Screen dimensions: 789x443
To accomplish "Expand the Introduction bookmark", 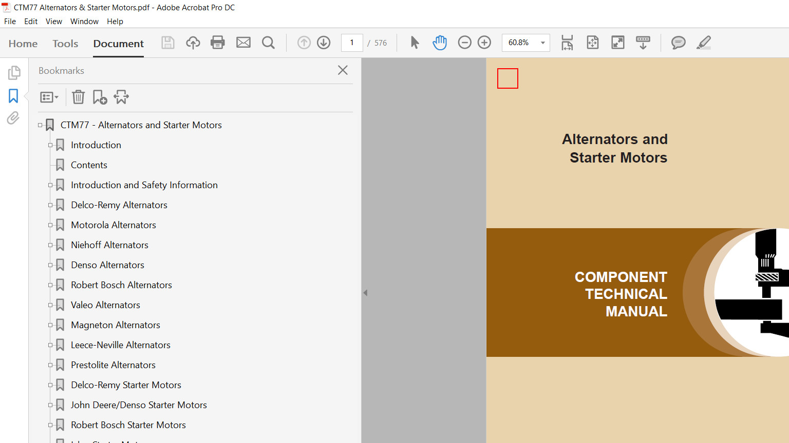I will [x=50, y=145].
